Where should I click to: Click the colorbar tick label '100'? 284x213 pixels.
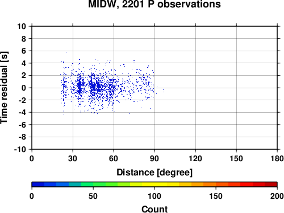[154, 196]
